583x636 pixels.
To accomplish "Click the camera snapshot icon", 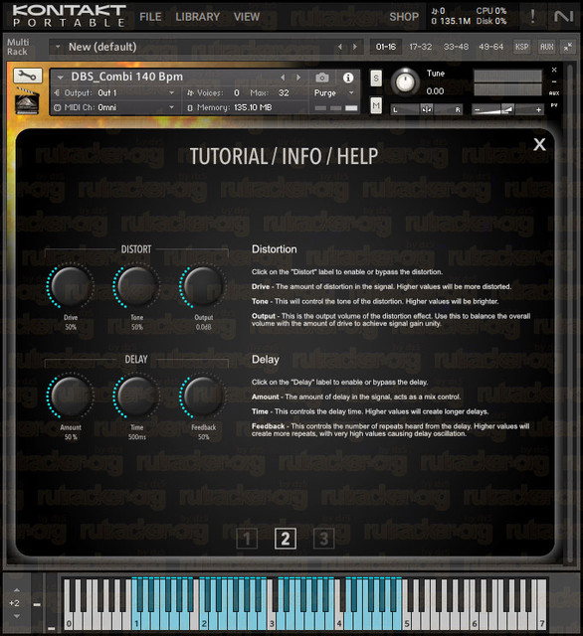I will 322,78.
